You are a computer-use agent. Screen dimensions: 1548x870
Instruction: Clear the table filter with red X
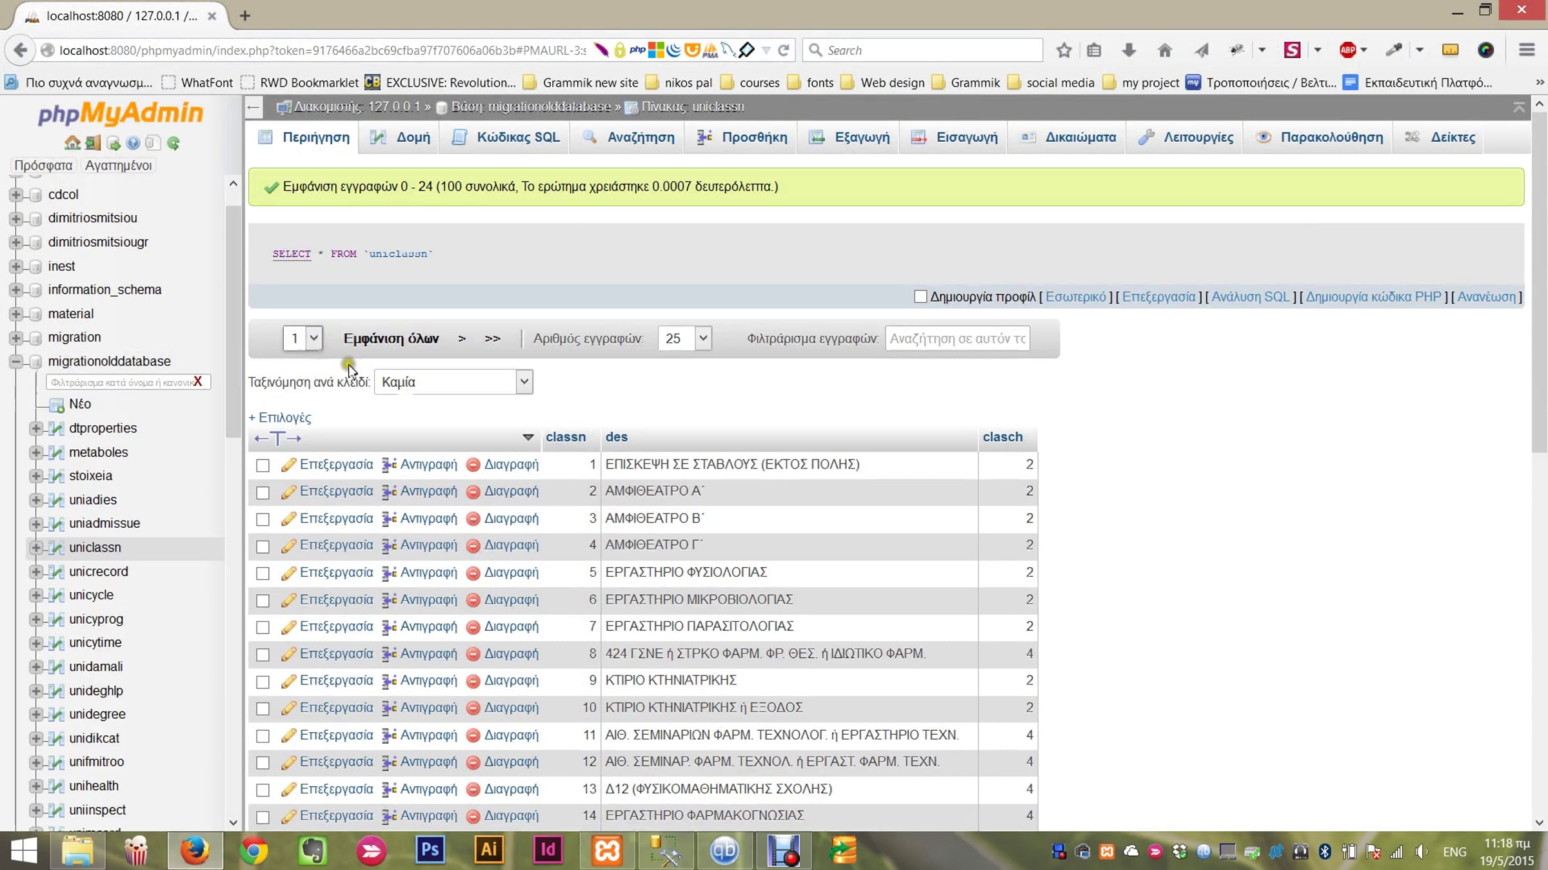(x=198, y=382)
